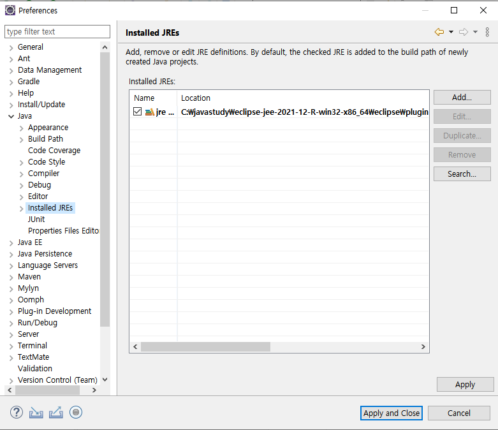The width and height of the screenshot is (498, 430).
Task: Expand the Code Style node
Action: [21, 163]
